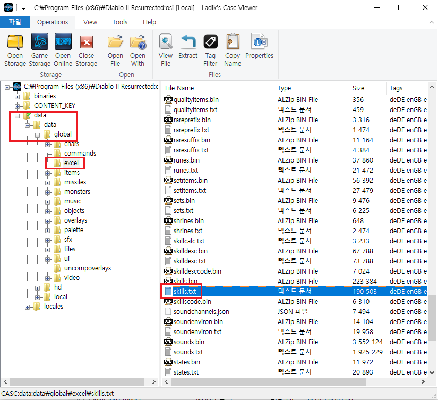Image resolution: width=438 pixels, height=400 pixels.
Task: Click the file list vertical scrollbar thumb
Action: click(432, 318)
